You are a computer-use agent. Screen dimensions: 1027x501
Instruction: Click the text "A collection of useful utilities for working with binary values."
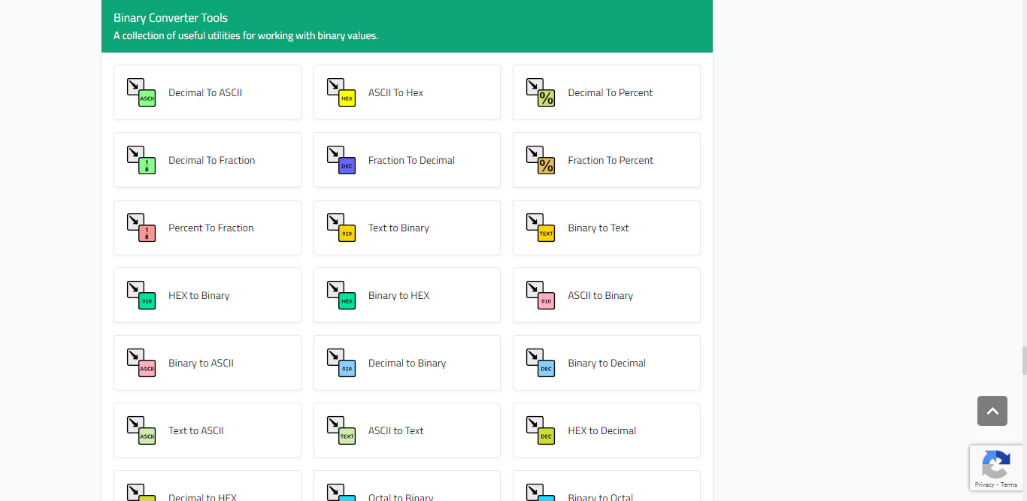(x=246, y=35)
